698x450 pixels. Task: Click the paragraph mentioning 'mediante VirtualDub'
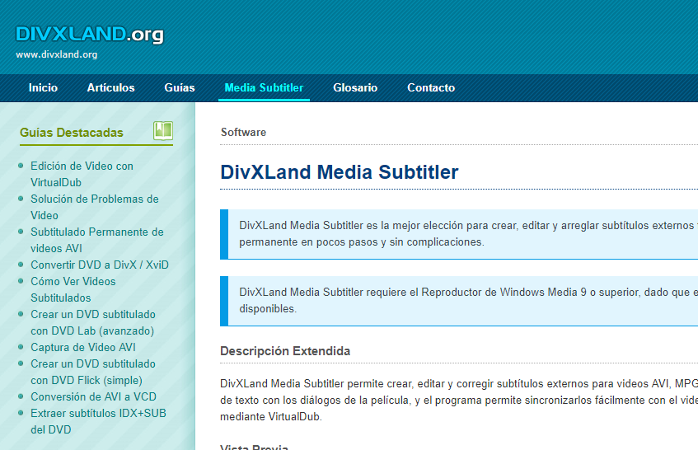pyautogui.click(x=459, y=401)
